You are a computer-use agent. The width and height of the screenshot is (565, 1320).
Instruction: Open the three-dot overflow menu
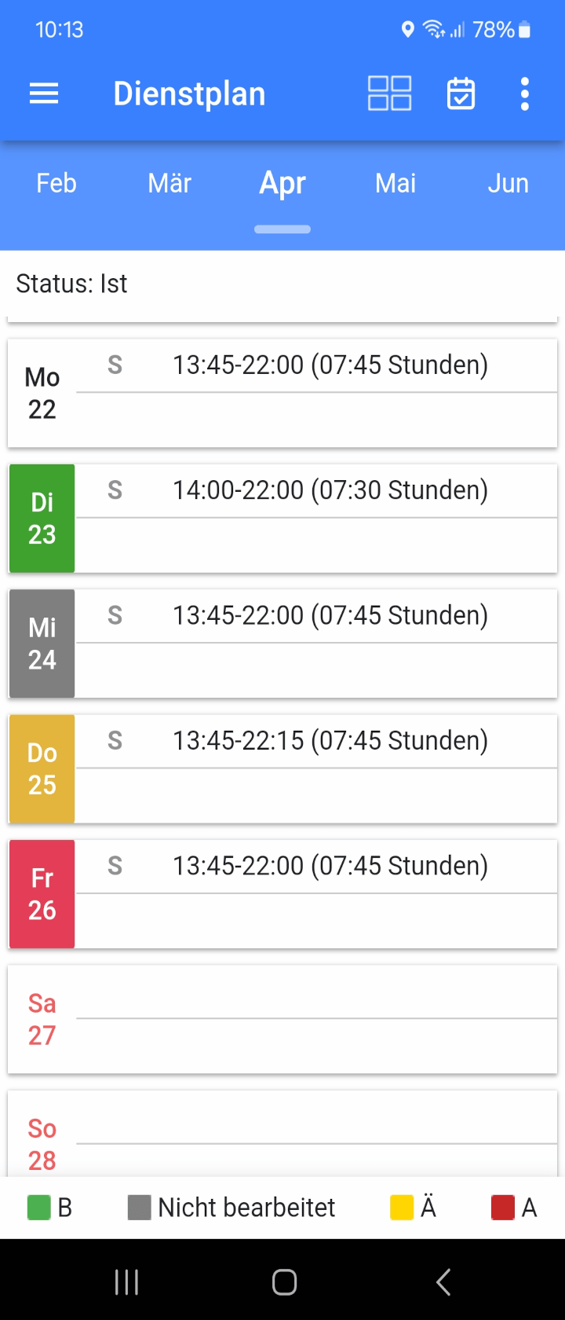(x=524, y=94)
